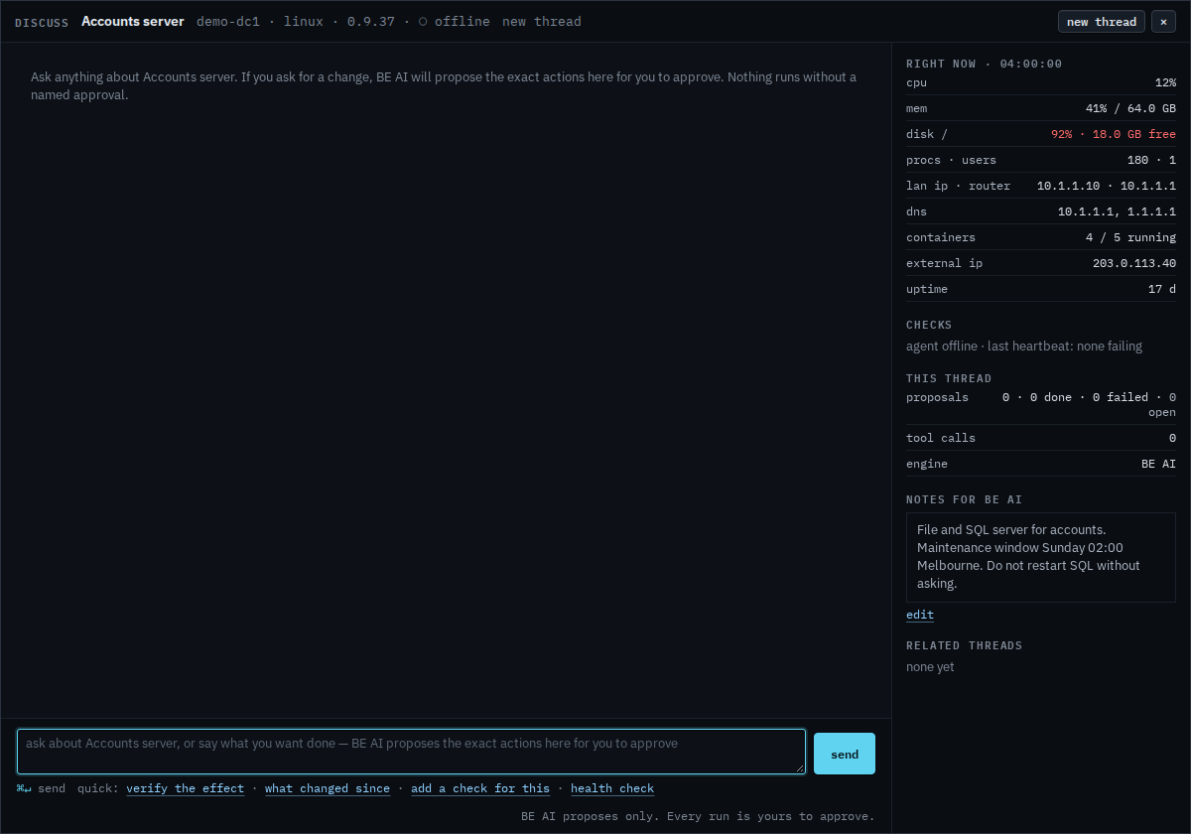Click the related threads none yet text
Screen dimensions: 1191x834
(x=930, y=667)
